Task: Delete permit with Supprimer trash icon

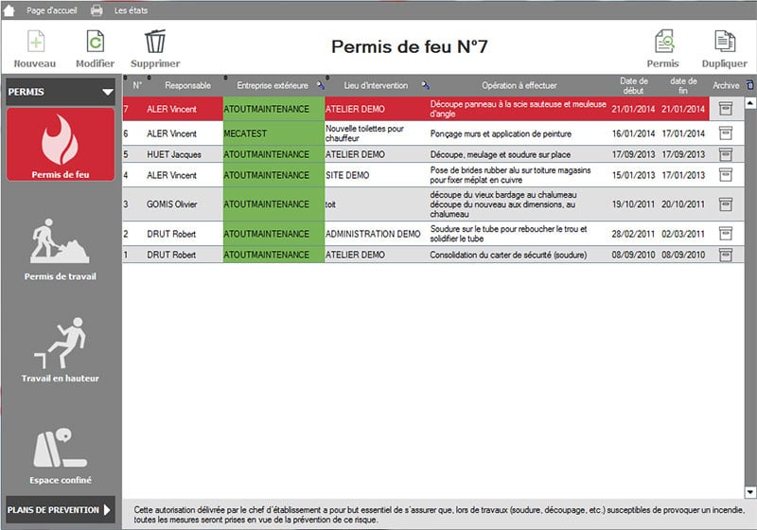Action: pyautogui.click(x=155, y=42)
